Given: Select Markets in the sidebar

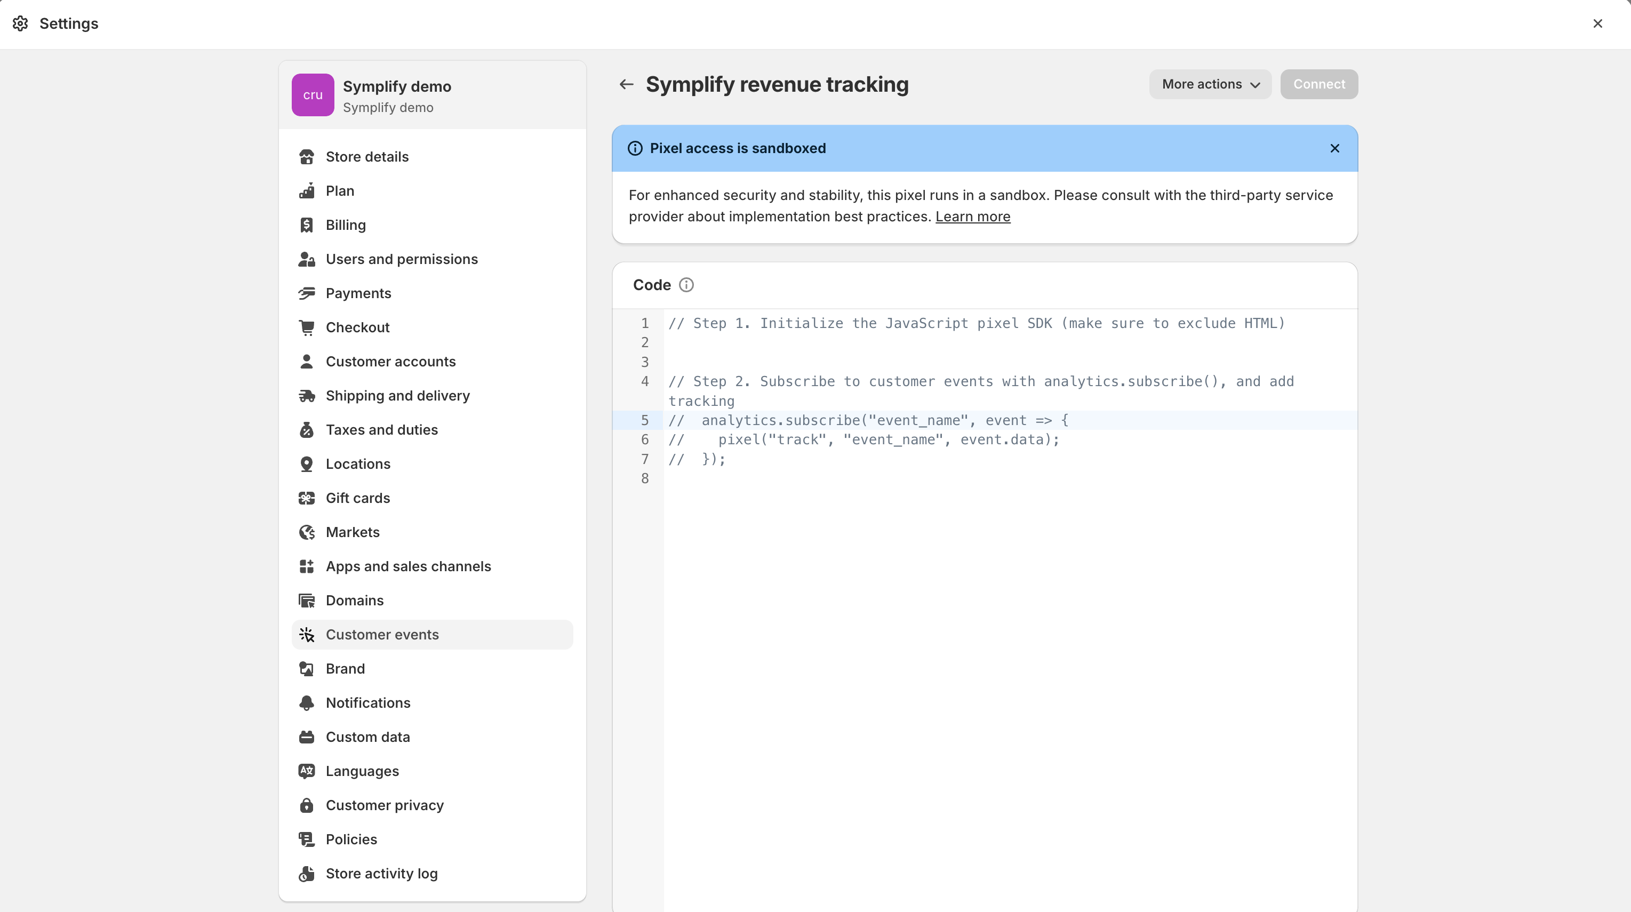Looking at the screenshot, I should point(433,533).
